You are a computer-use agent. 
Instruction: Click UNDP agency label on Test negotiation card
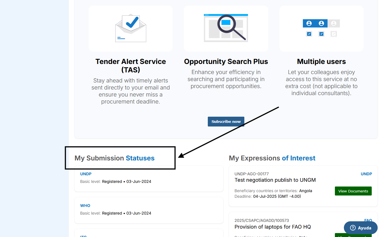(366, 174)
